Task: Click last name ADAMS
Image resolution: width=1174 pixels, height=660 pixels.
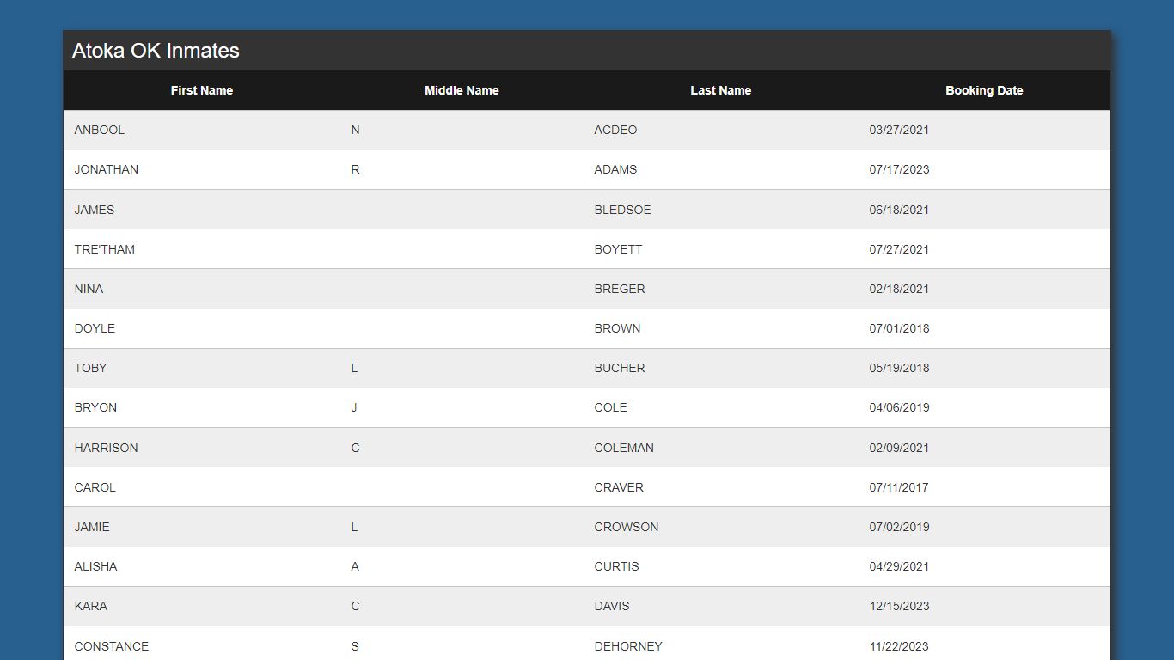Action: click(615, 169)
